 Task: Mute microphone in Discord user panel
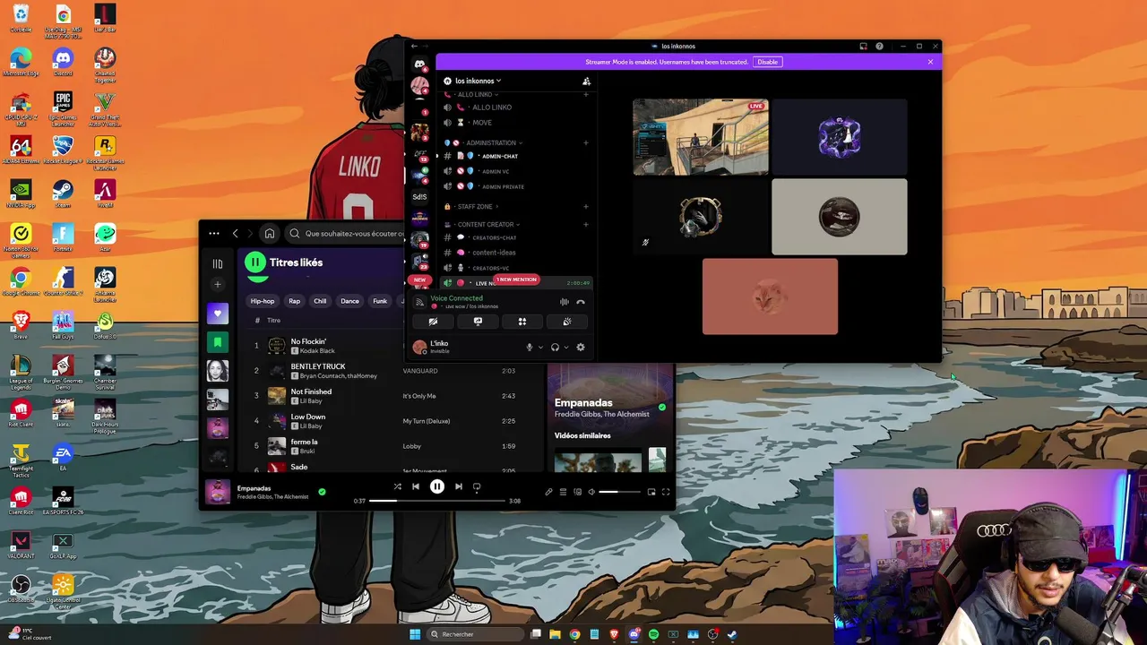[x=530, y=348]
